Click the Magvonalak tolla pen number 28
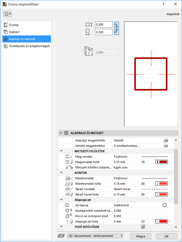 point(143,162)
